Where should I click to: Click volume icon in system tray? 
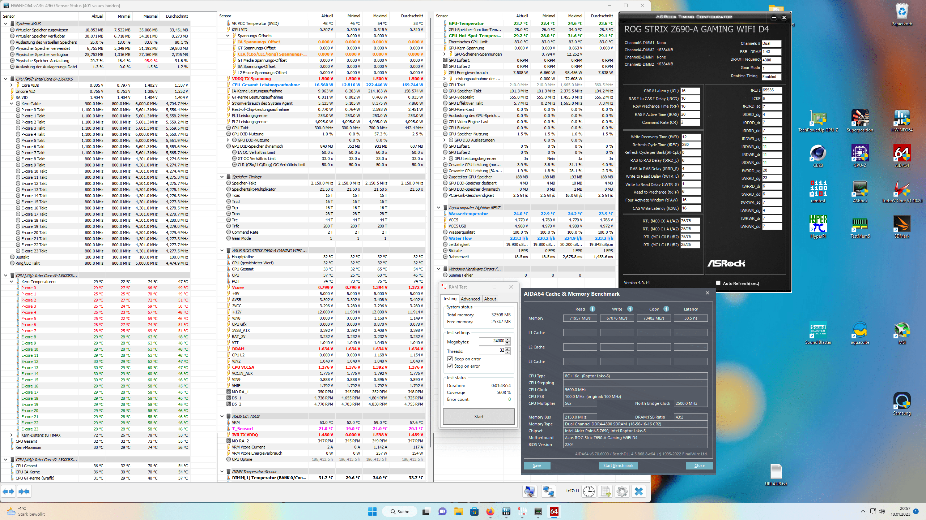882,511
